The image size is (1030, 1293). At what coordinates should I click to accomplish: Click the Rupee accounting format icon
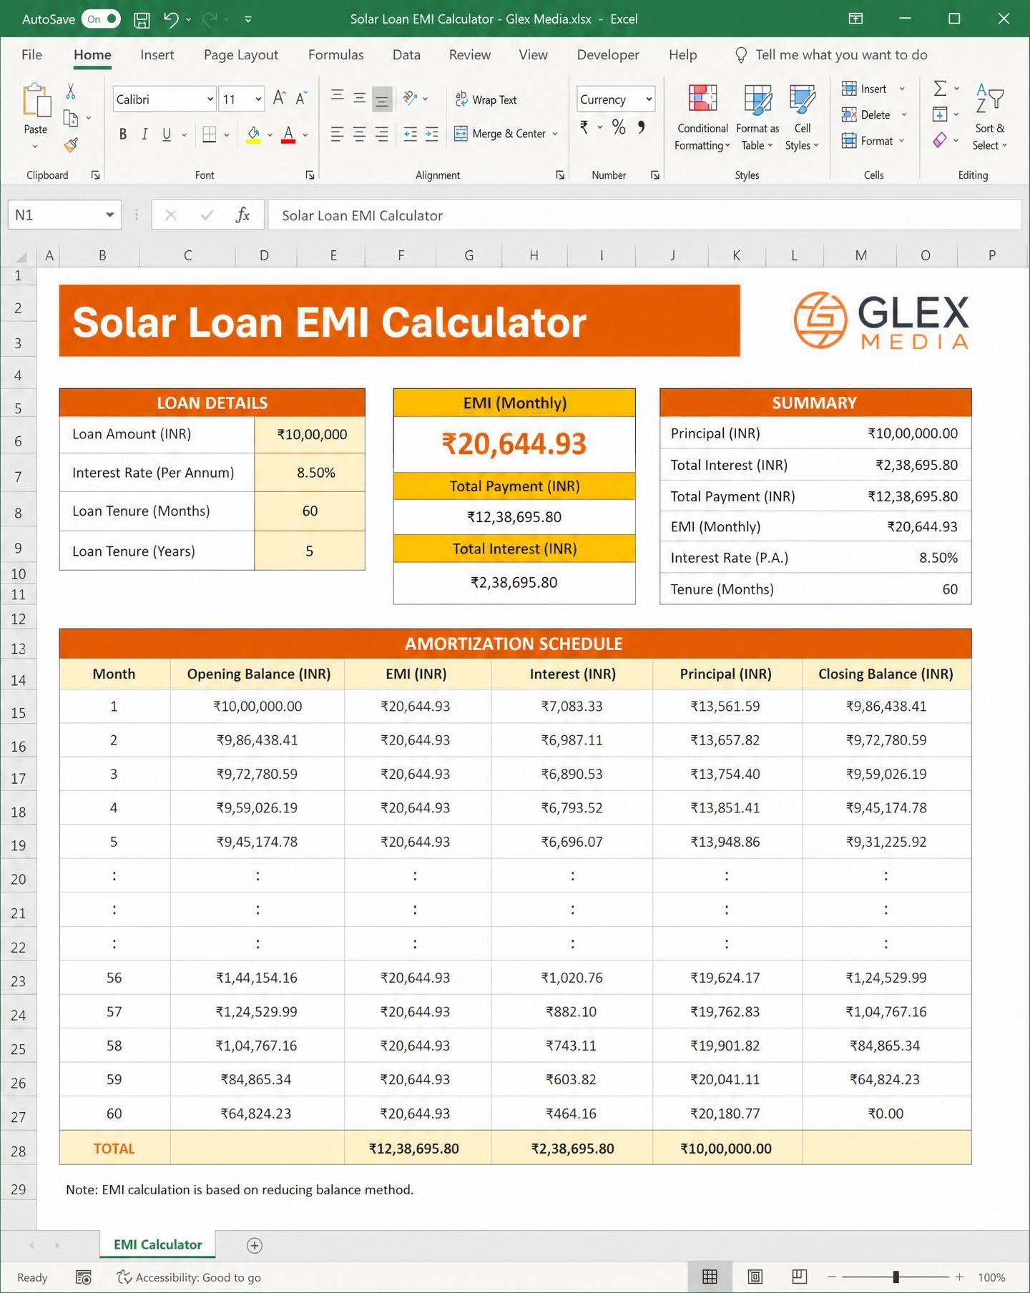584,127
